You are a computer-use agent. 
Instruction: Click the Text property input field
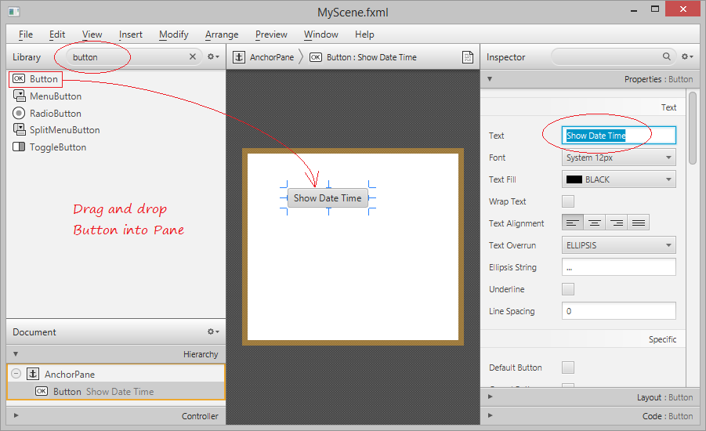point(619,136)
